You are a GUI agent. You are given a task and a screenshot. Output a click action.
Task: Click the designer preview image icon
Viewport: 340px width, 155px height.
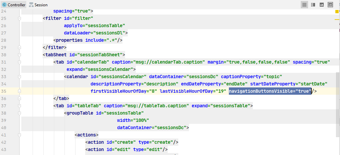[x=322, y=5]
